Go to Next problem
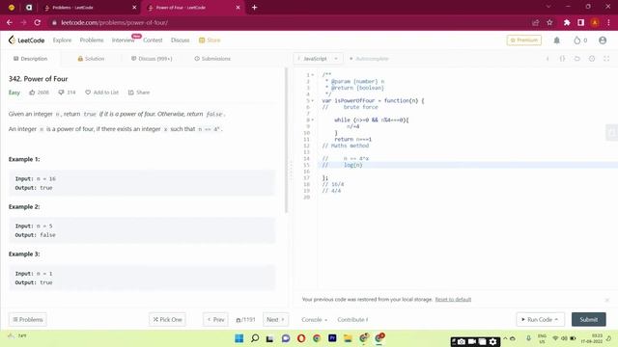This screenshot has width=618, height=347. point(275,319)
